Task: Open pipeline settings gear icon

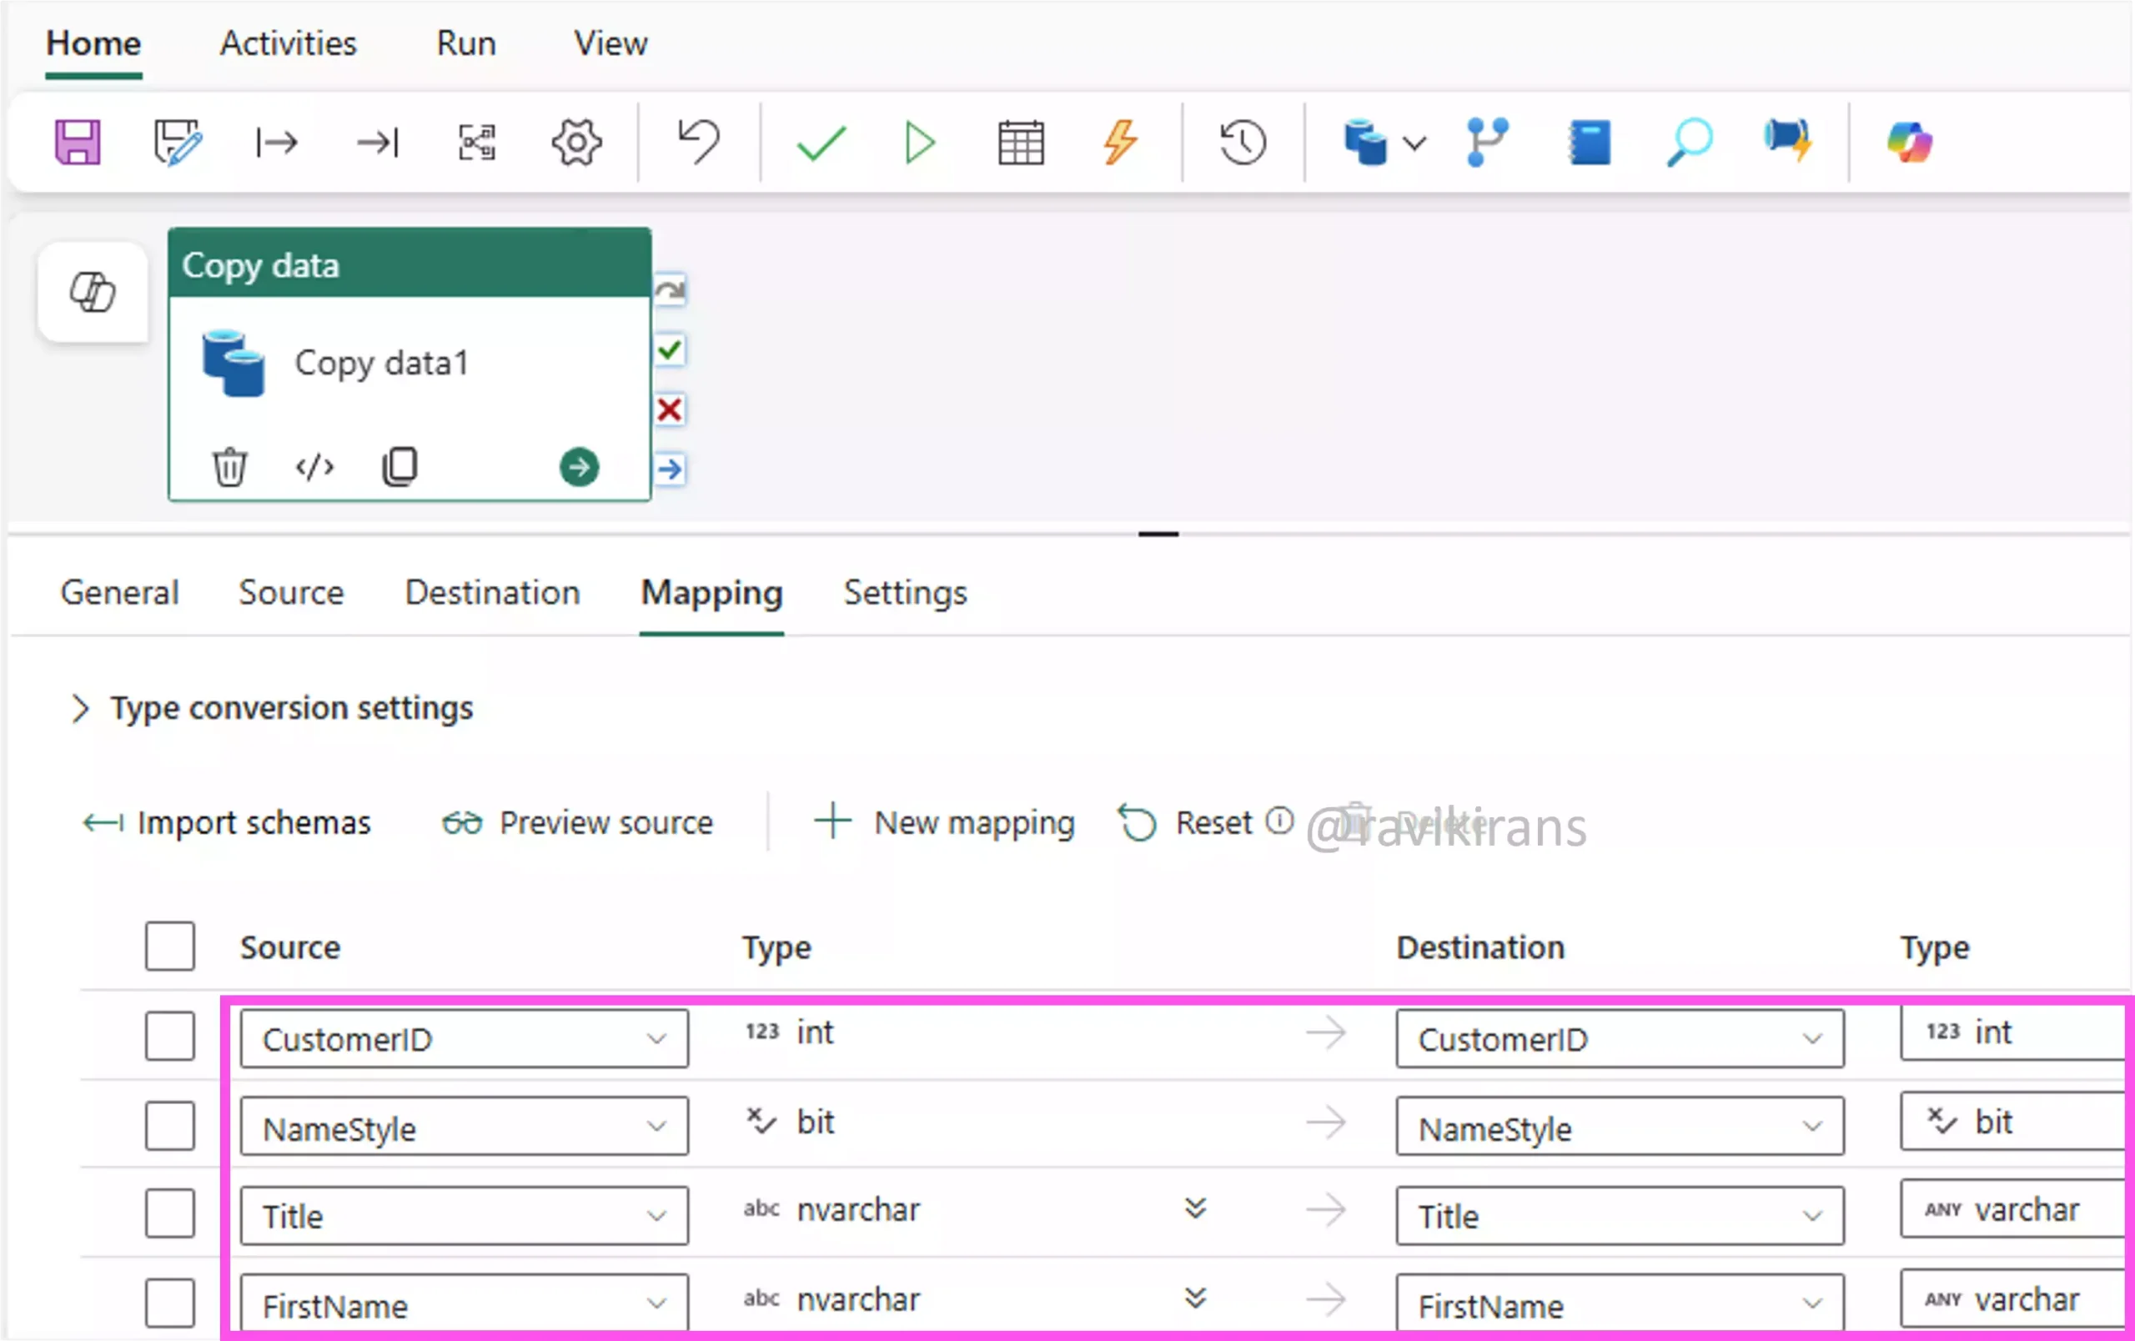Action: tap(576, 142)
